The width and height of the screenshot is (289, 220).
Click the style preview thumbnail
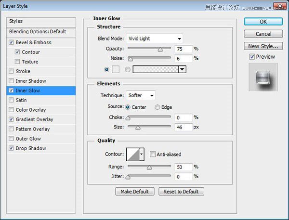tap(263, 78)
